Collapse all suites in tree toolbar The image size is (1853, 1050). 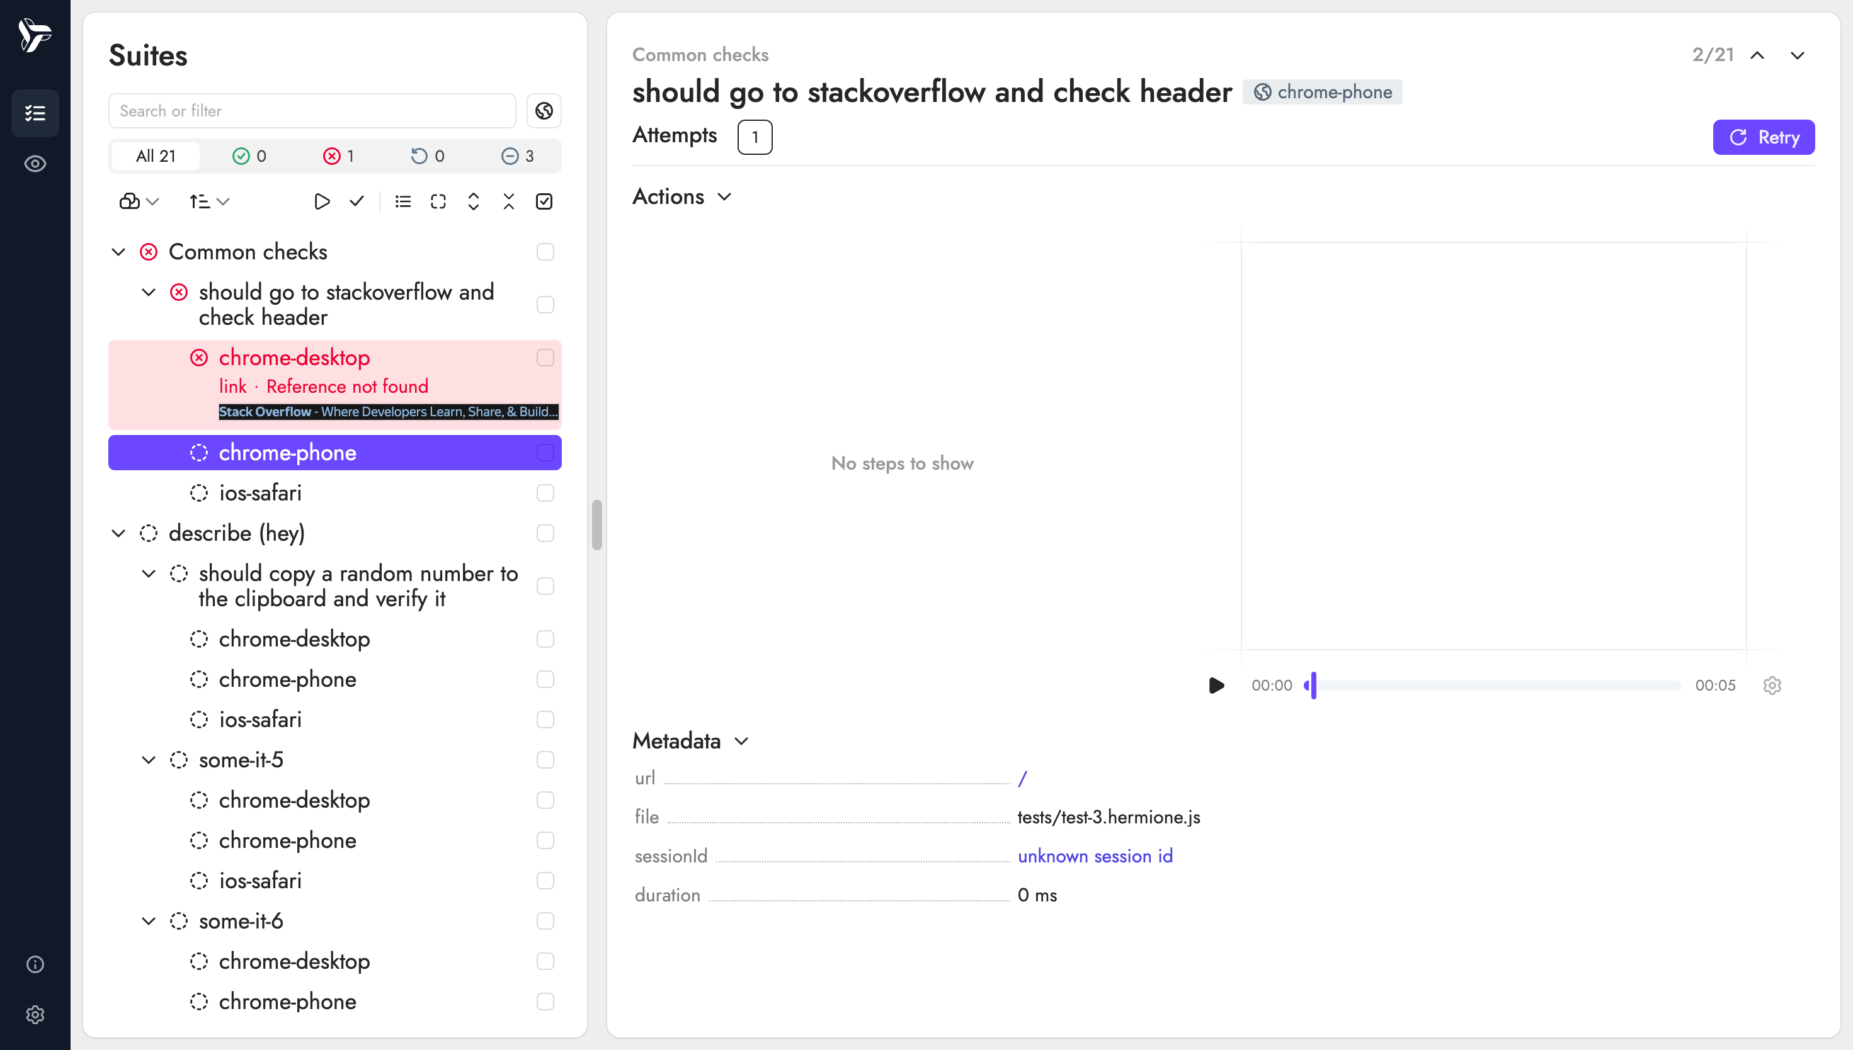coord(509,202)
